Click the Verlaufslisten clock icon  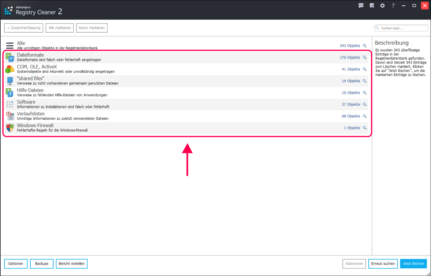click(x=10, y=116)
